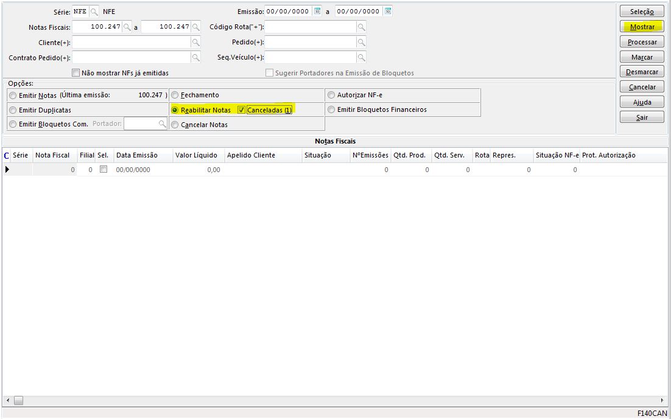Image resolution: width=671 pixels, height=419 pixels.
Task: Click second Notas Fiscais number field
Action: point(166,27)
